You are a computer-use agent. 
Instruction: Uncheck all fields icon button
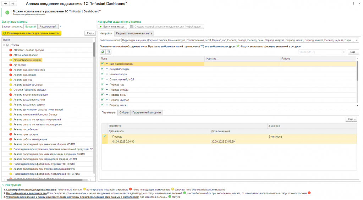(108, 52)
